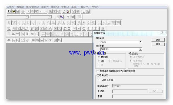173x105 pixels.
Task: Click the binoculars find icon
Action: click(9, 40)
